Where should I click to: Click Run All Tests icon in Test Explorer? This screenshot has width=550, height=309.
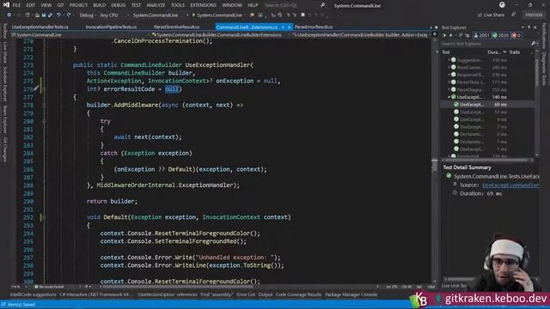click(x=444, y=35)
